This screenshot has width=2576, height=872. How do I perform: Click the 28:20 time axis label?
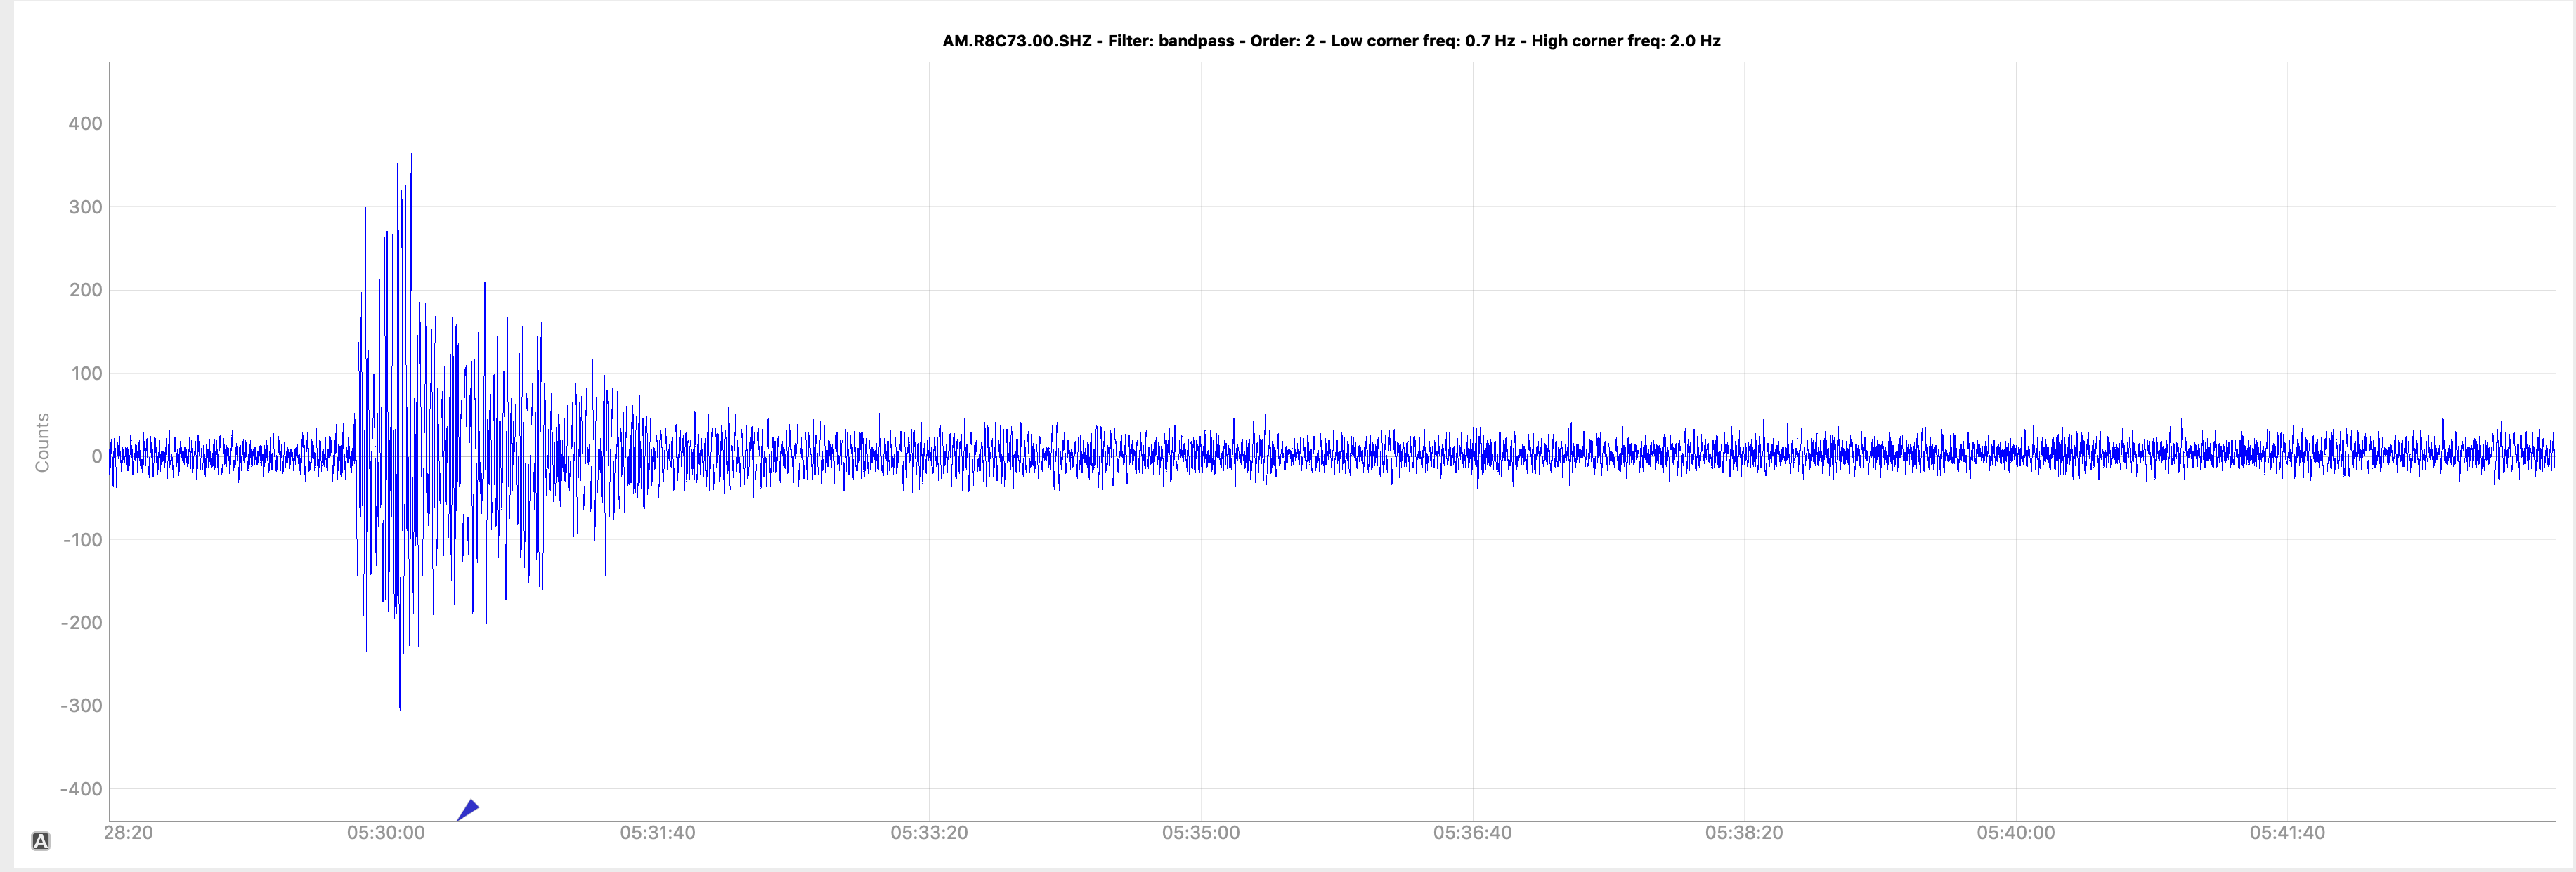coord(129,833)
